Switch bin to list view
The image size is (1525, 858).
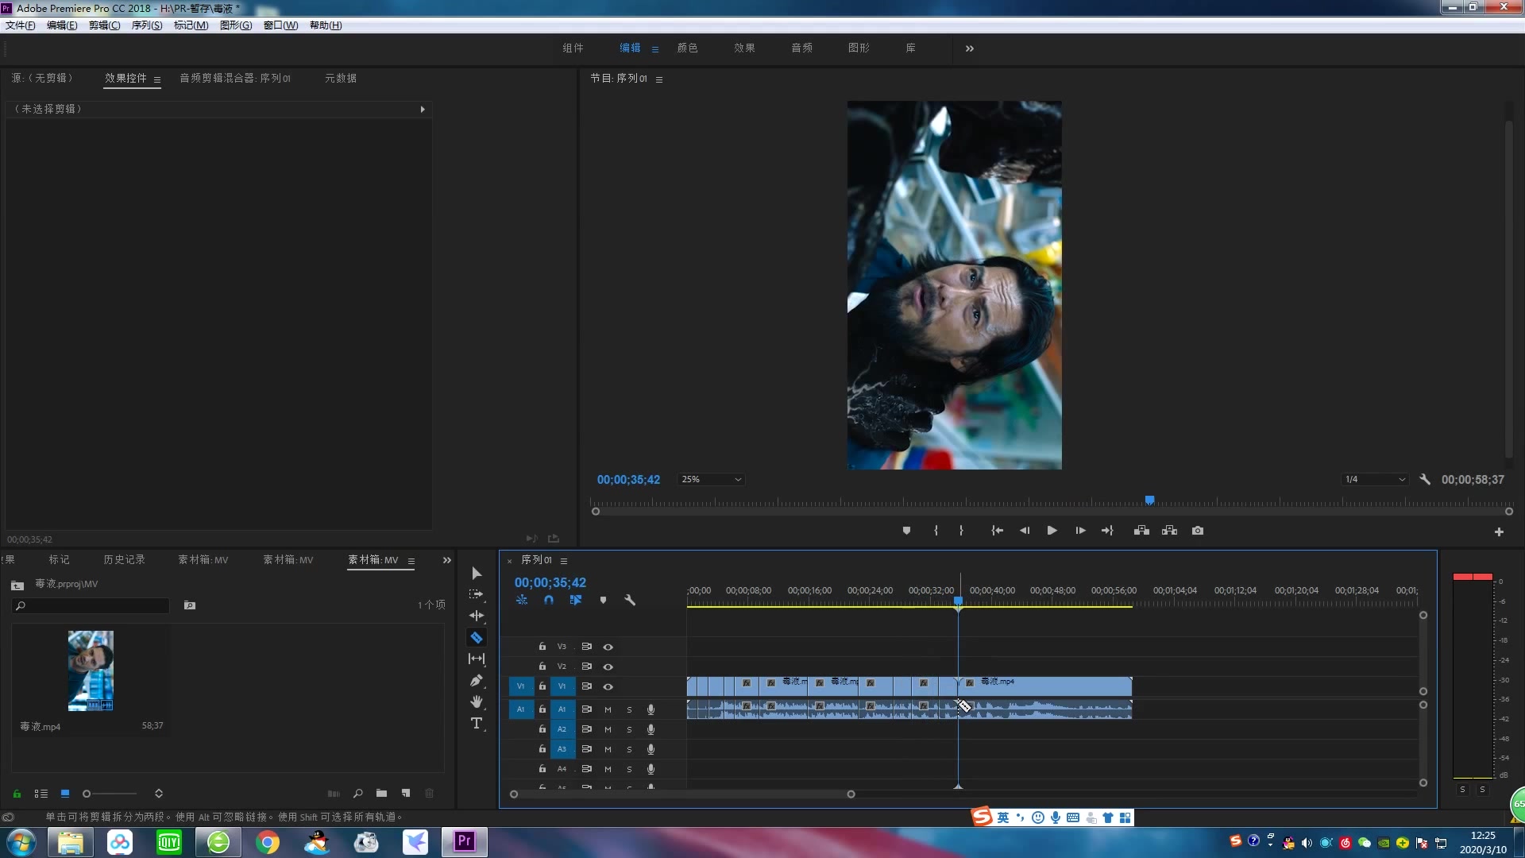(41, 794)
